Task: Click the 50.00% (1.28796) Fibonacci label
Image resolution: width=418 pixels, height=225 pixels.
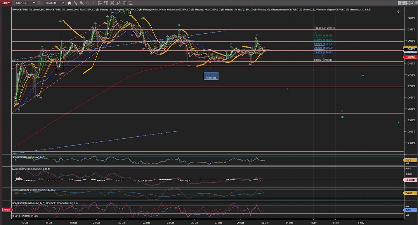Action: (324, 44)
